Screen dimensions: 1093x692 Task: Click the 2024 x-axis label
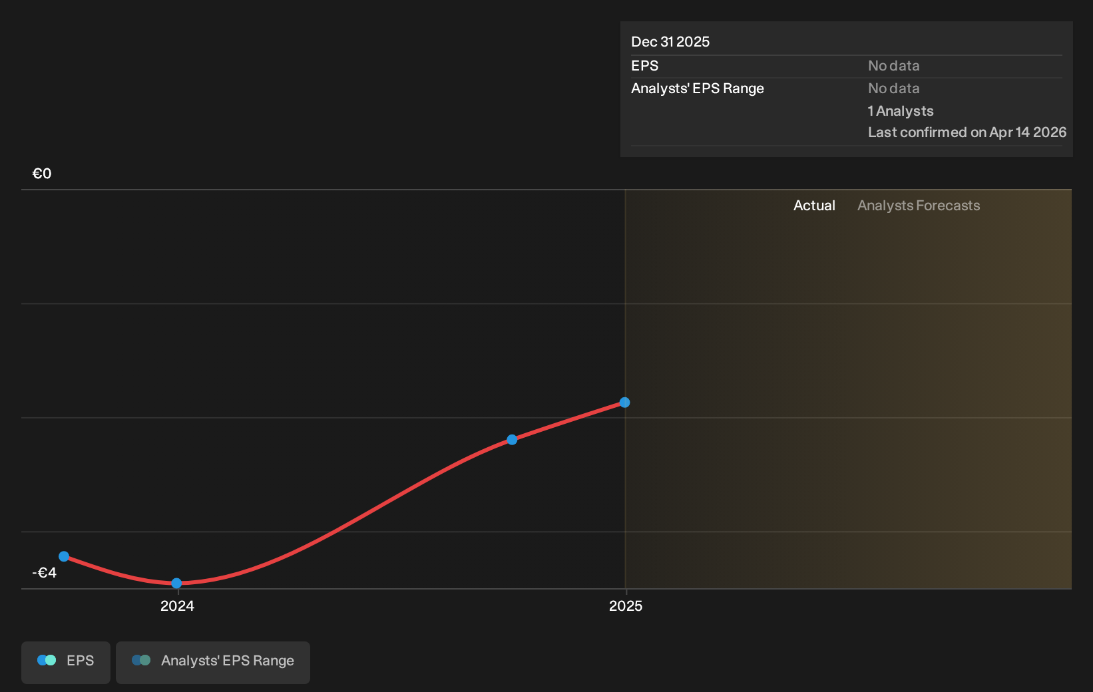pos(177,606)
